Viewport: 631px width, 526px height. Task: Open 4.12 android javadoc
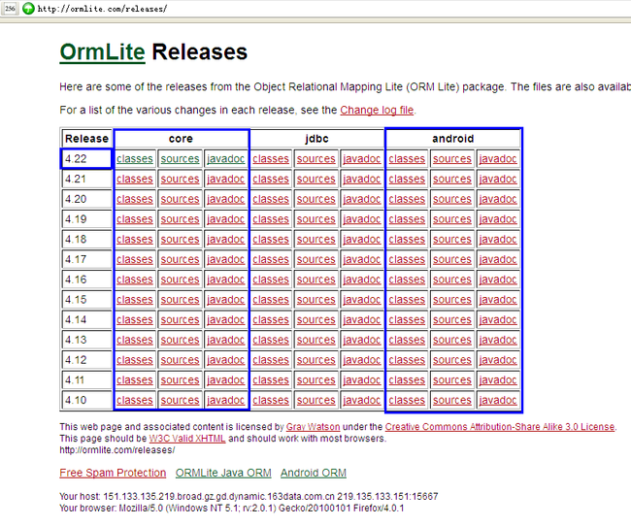498,360
